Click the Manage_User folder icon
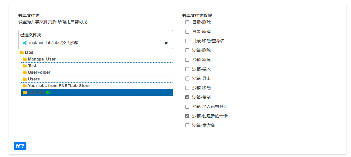This screenshot has height=157, width=351. pos(25,59)
